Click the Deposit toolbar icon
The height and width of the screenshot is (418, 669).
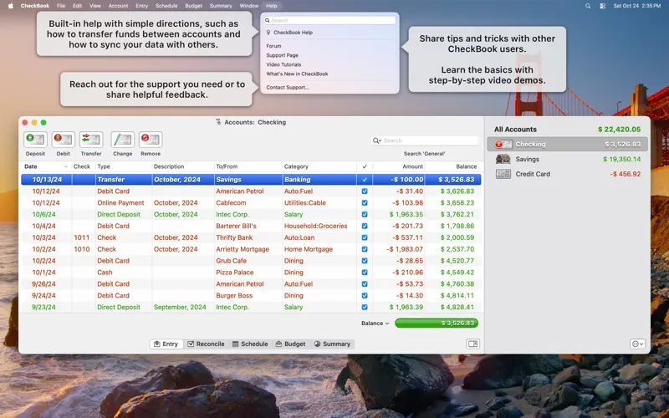pos(35,140)
